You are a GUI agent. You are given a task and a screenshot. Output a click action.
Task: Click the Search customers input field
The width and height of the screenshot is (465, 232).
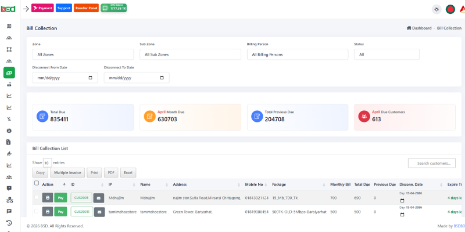pyautogui.click(x=431, y=164)
